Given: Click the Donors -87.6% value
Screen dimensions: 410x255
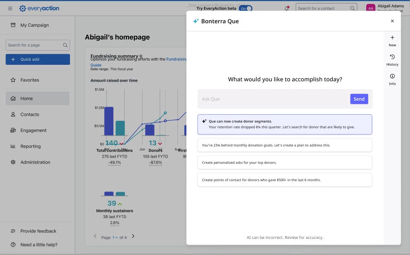Looking at the screenshot, I should (155, 162).
